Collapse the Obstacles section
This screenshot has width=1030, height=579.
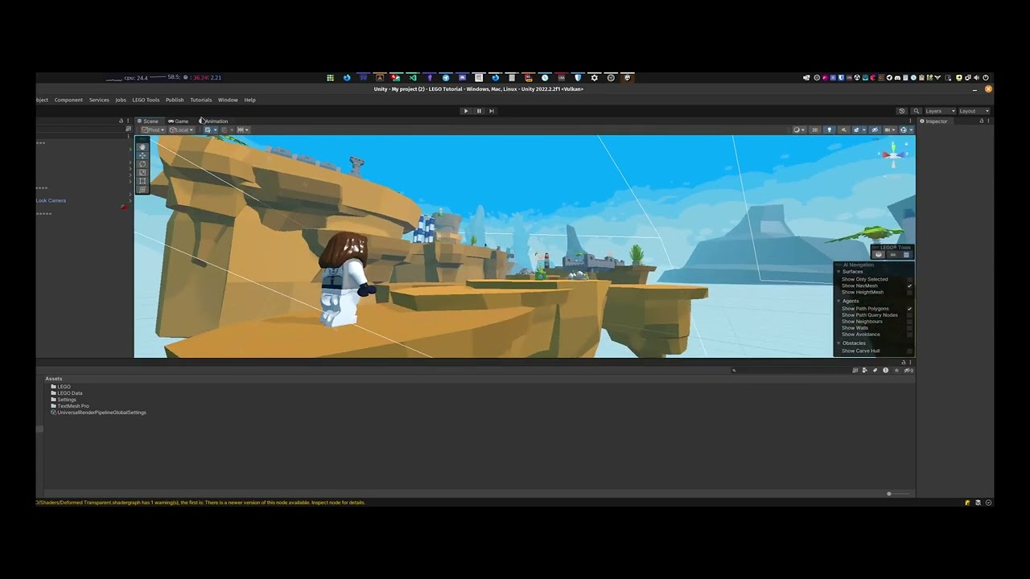pos(838,343)
